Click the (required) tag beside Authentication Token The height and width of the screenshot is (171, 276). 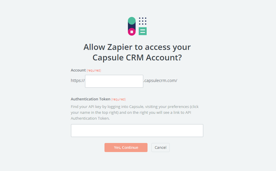[x=119, y=99]
